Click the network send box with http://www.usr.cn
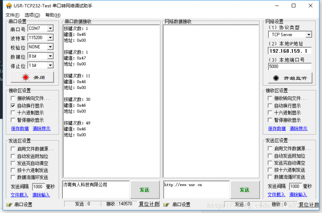The width and height of the screenshot is (322, 213). coord(196,190)
